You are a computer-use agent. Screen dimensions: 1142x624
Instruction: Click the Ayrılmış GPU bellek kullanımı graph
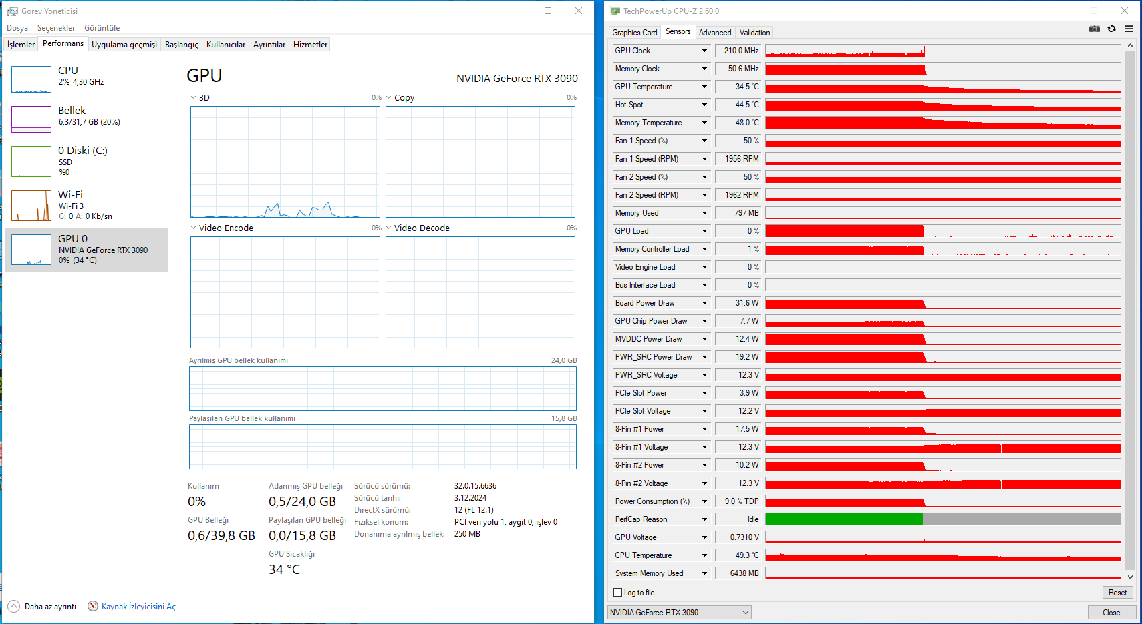click(x=383, y=388)
